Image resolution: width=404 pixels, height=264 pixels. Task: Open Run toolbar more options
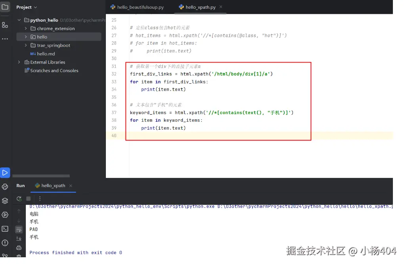(40, 199)
